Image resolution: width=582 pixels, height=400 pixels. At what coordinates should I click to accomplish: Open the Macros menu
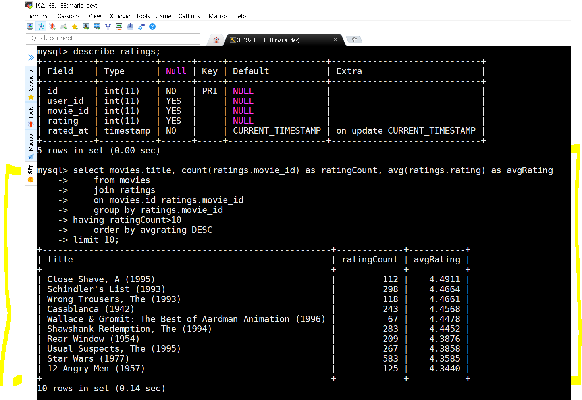218,16
